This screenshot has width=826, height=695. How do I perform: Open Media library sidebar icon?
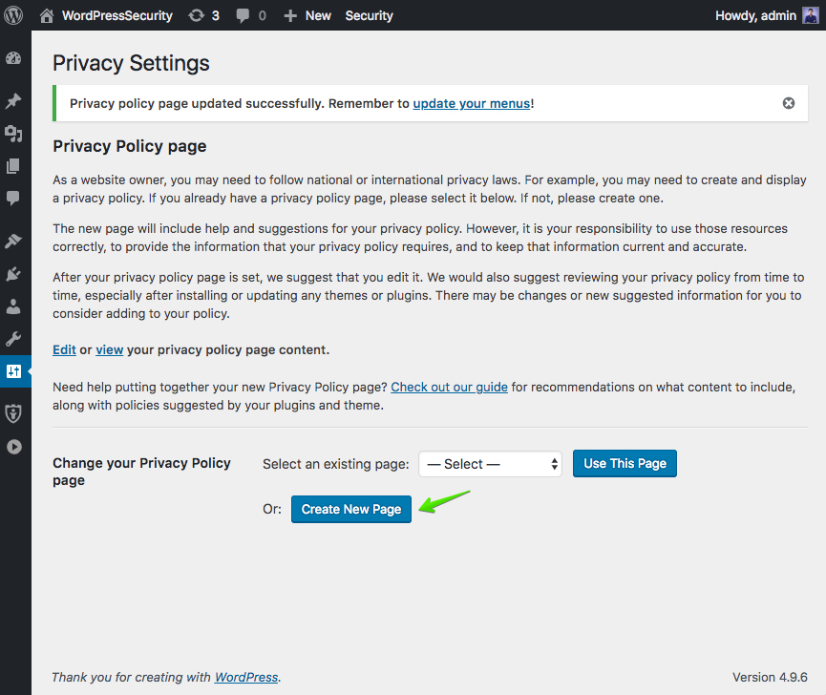click(x=13, y=134)
